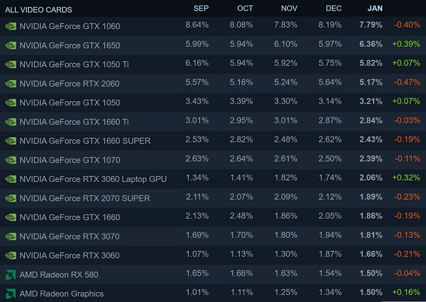Select the OCT column header
This screenshot has height=302, width=426.
click(245, 9)
